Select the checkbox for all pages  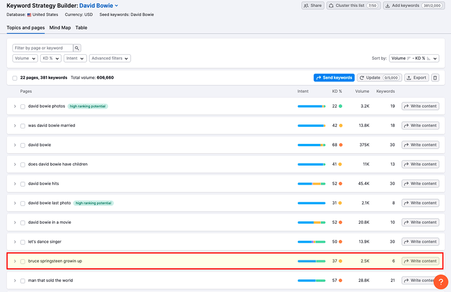15,78
